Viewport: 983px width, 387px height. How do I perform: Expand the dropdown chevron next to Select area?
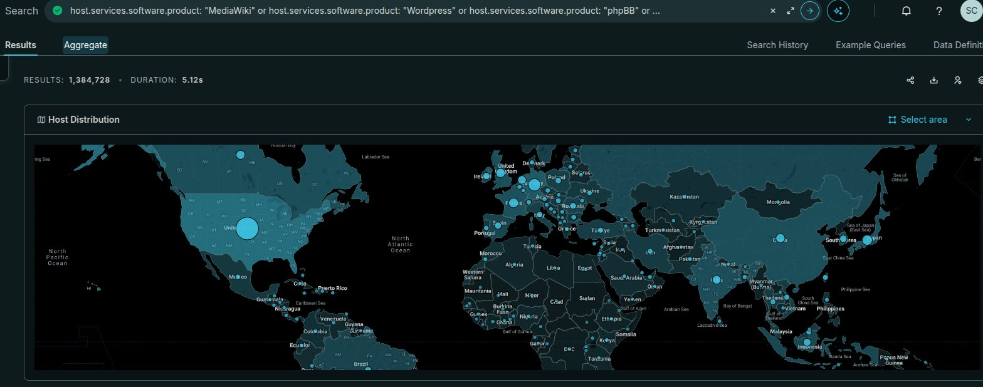click(969, 120)
